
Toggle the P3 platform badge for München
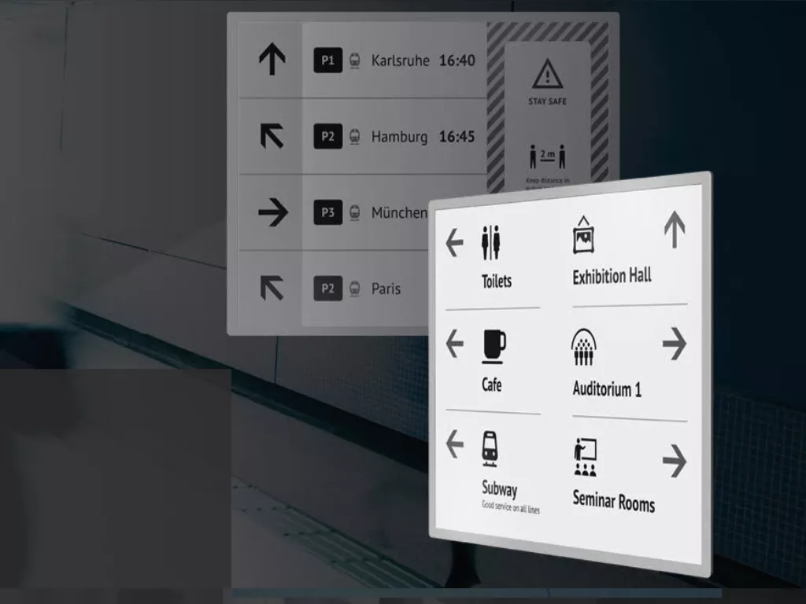pos(328,212)
